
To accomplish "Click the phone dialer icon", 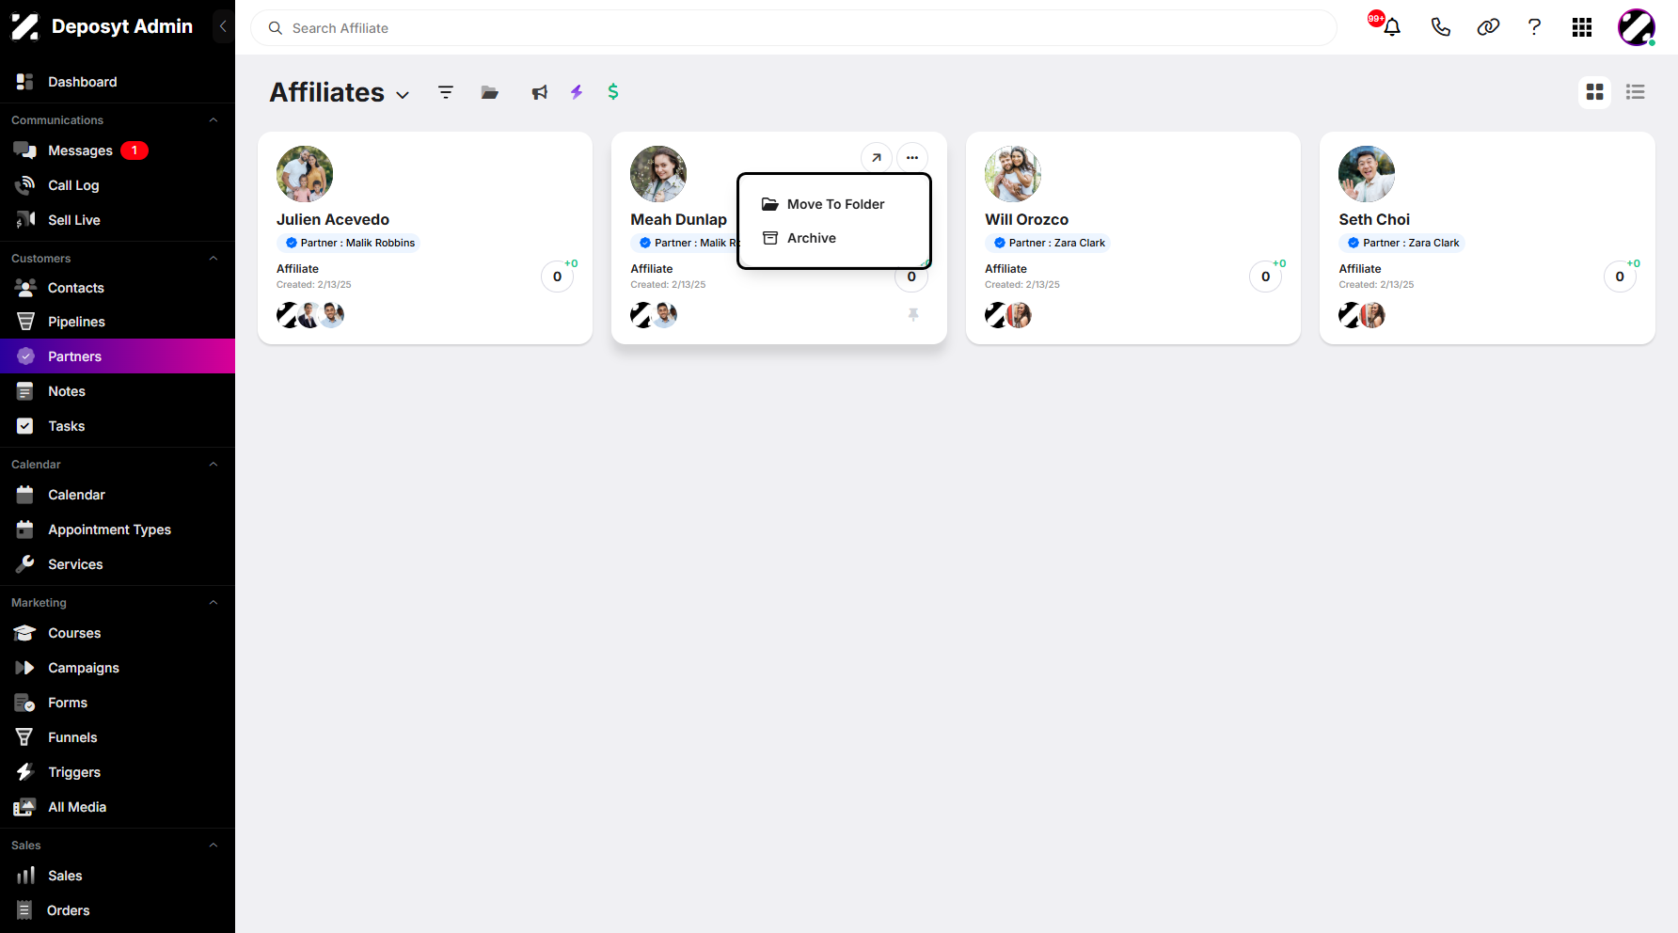I will (x=1440, y=27).
